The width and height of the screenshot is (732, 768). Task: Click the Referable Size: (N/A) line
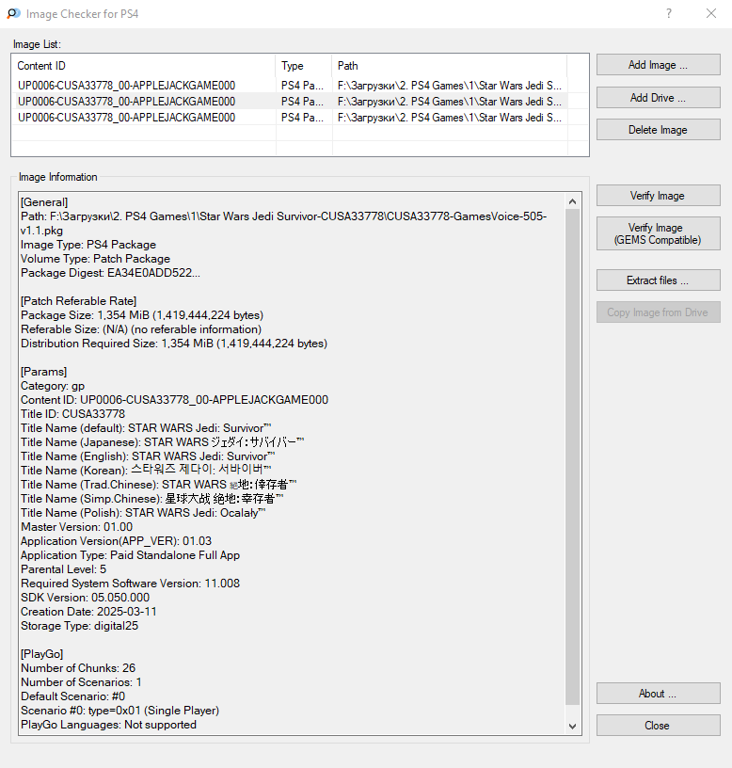pyautogui.click(x=141, y=329)
